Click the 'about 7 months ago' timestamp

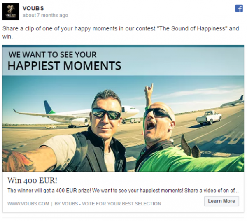click(x=45, y=16)
